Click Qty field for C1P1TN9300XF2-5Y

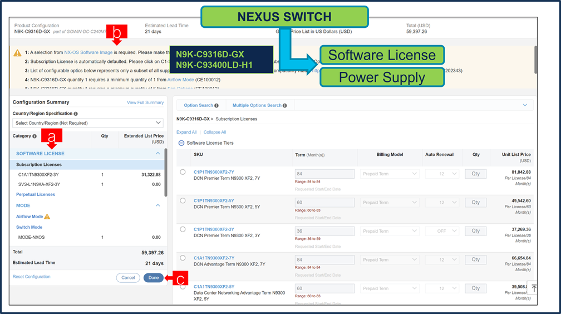pos(475,202)
